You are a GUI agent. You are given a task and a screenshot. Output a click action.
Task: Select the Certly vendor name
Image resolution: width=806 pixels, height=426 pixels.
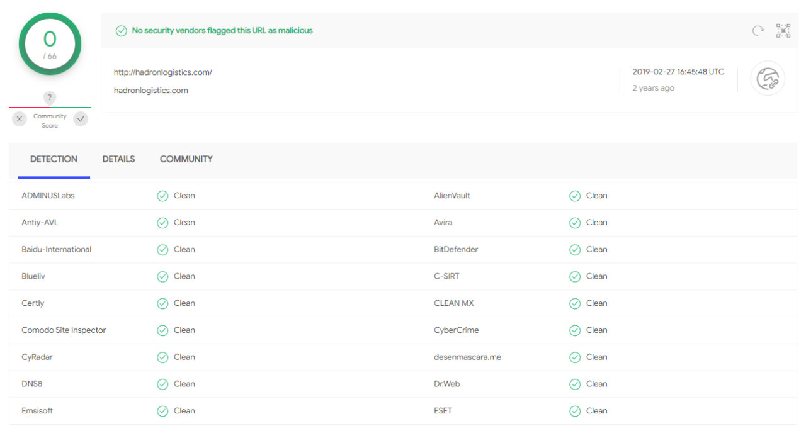(x=33, y=303)
